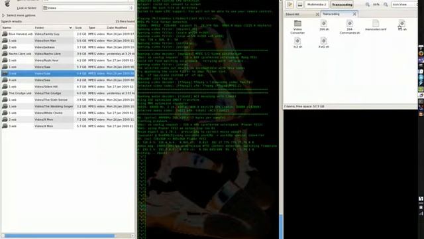Click the Transcoding path button
This screenshot has height=239, width=424.
(x=342, y=5)
